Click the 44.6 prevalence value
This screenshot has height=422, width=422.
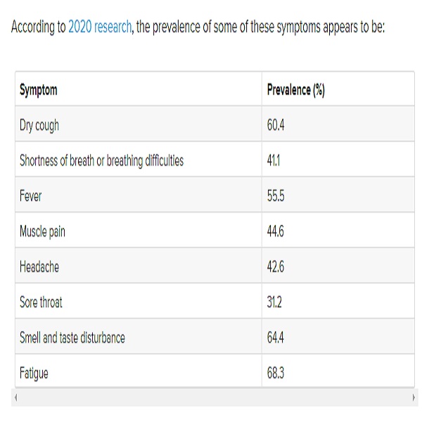coord(275,231)
